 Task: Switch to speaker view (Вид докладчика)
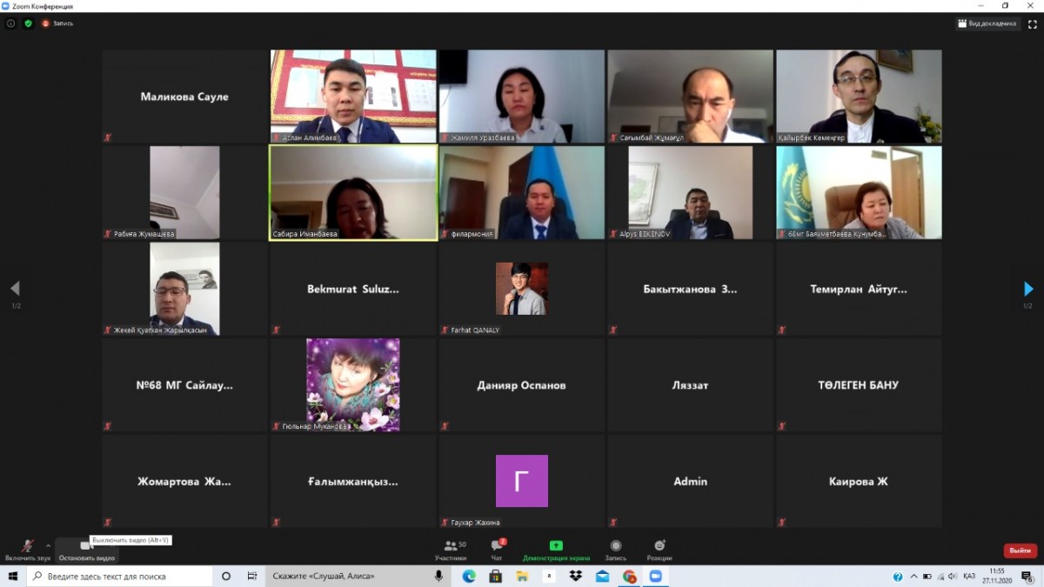pos(987,23)
